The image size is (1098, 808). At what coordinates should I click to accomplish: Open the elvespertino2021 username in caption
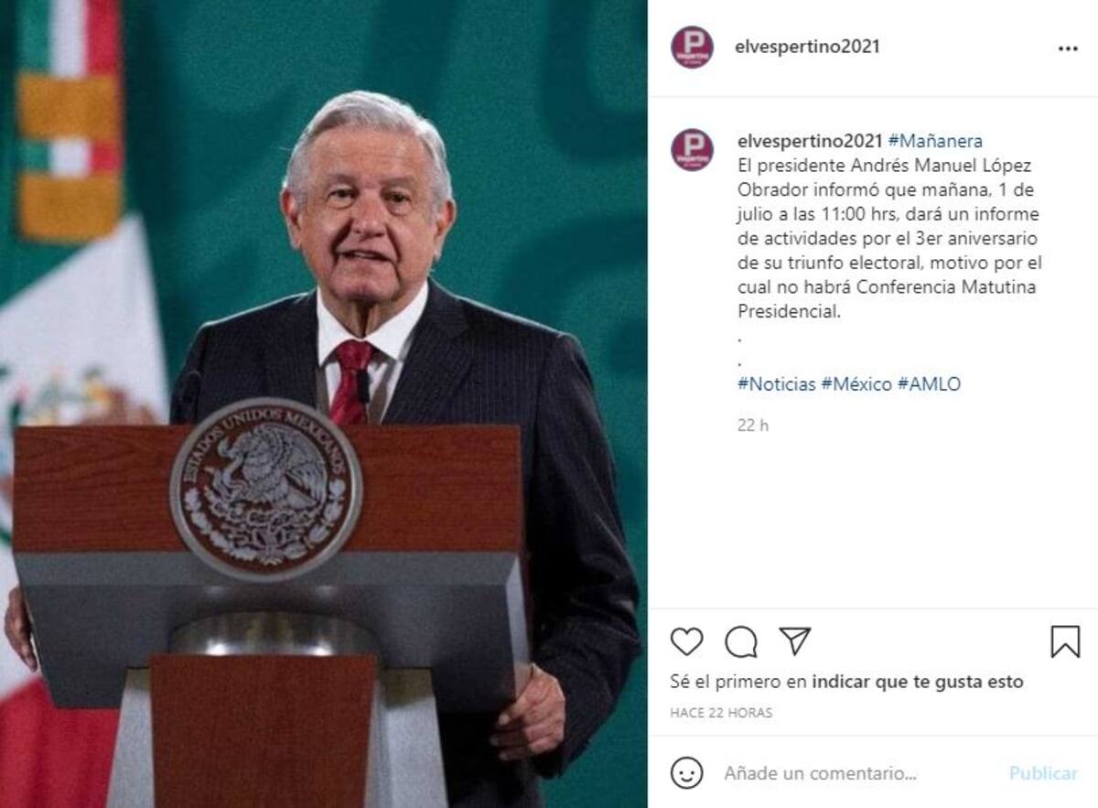[810, 141]
